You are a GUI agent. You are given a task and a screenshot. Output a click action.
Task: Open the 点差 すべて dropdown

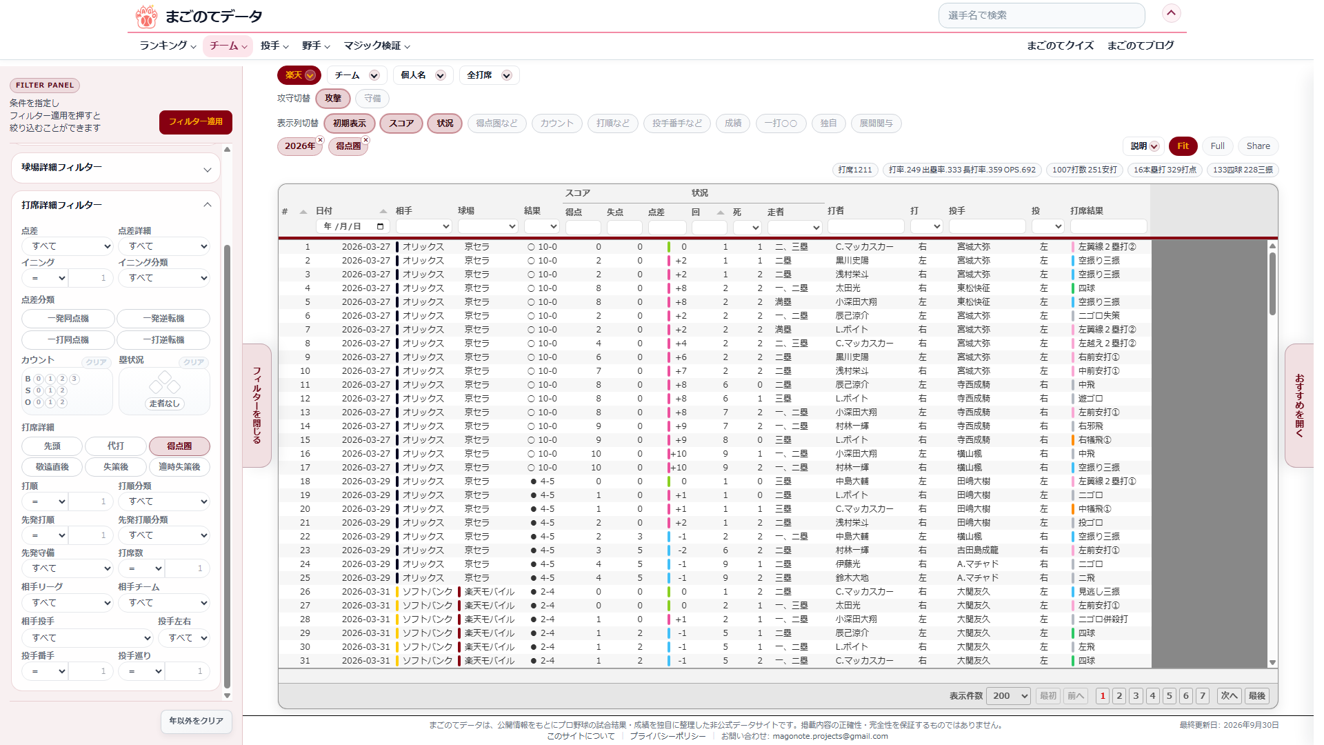tap(67, 246)
